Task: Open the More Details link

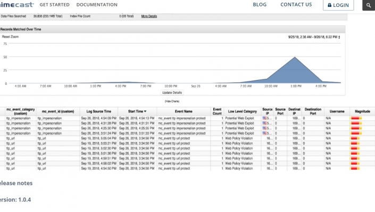Action: point(149,16)
